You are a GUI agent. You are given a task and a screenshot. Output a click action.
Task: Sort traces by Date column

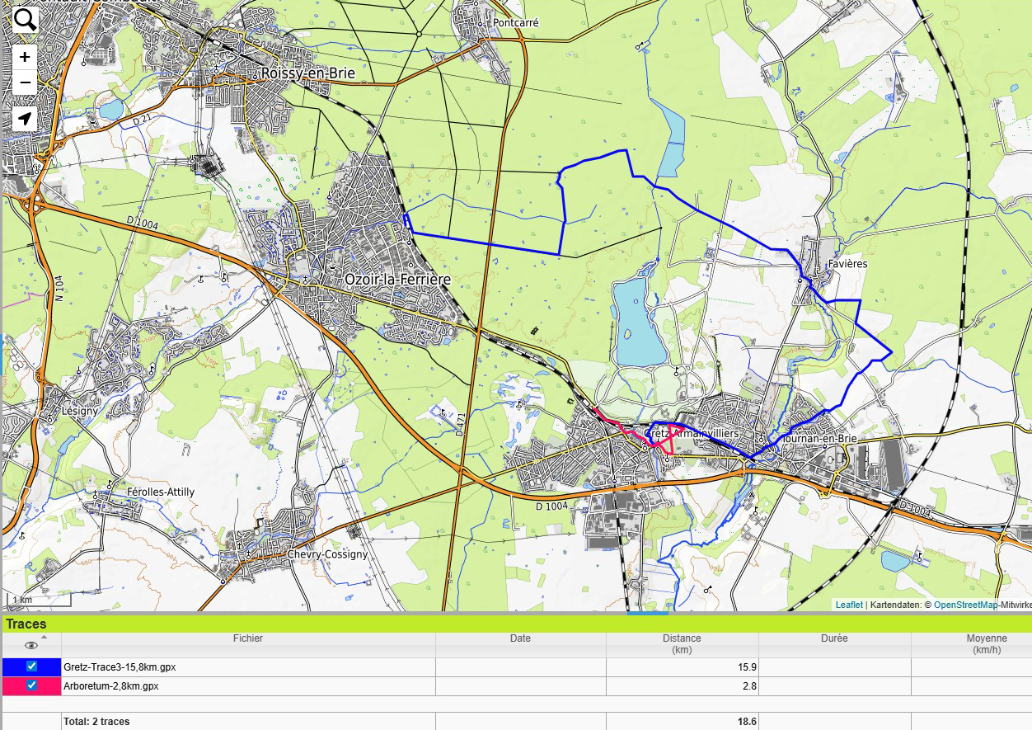point(520,638)
